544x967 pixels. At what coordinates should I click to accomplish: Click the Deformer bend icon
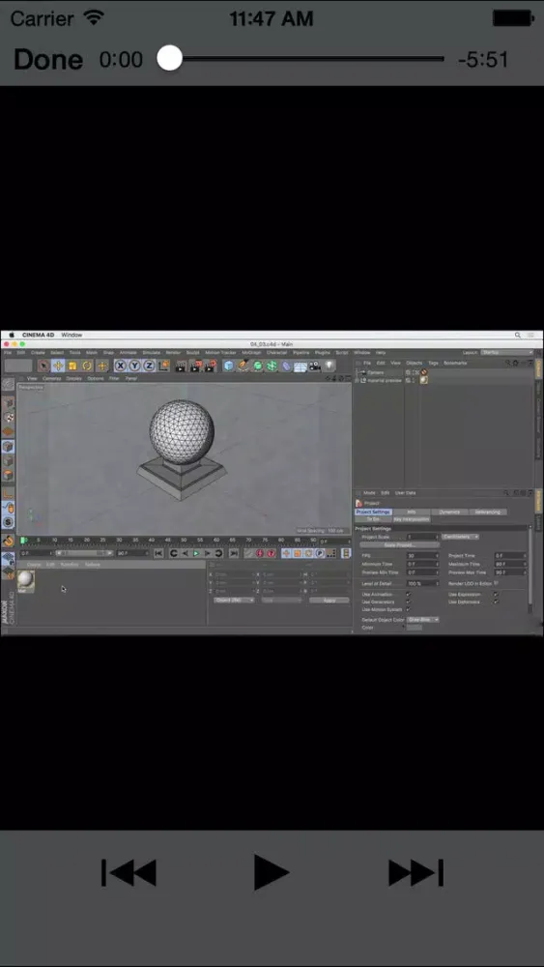click(286, 366)
